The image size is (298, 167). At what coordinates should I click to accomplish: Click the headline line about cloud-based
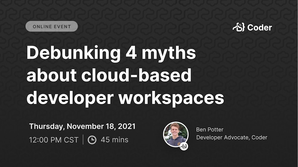[x=109, y=75]
